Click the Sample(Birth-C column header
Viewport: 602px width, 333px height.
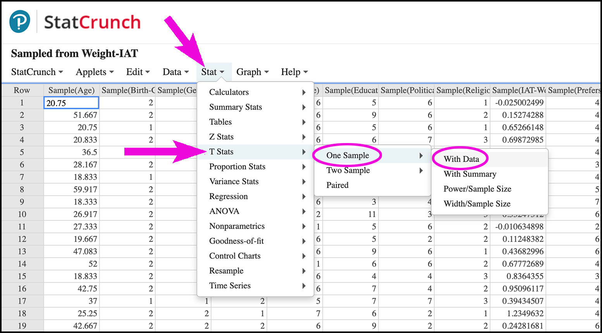(x=127, y=90)
